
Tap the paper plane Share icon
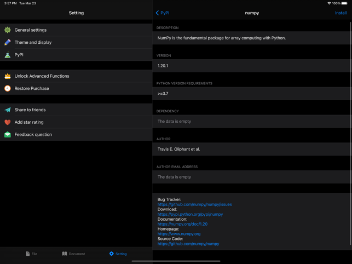(x=8, y=110)
